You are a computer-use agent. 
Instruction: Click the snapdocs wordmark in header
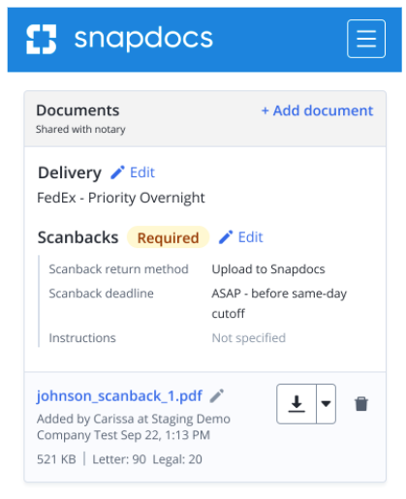click(143, 39)
